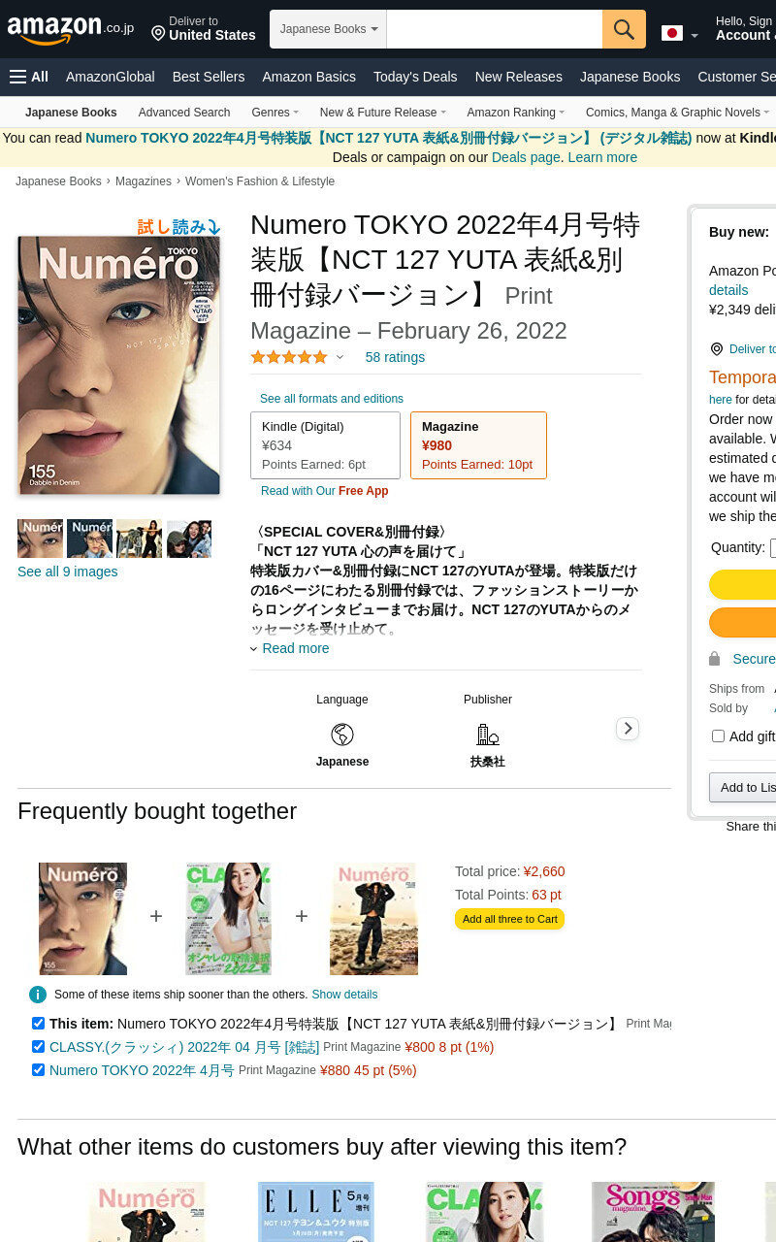Click the Deliver to location pin
The image size is (776, 1242).
click(x=158, y=34)
